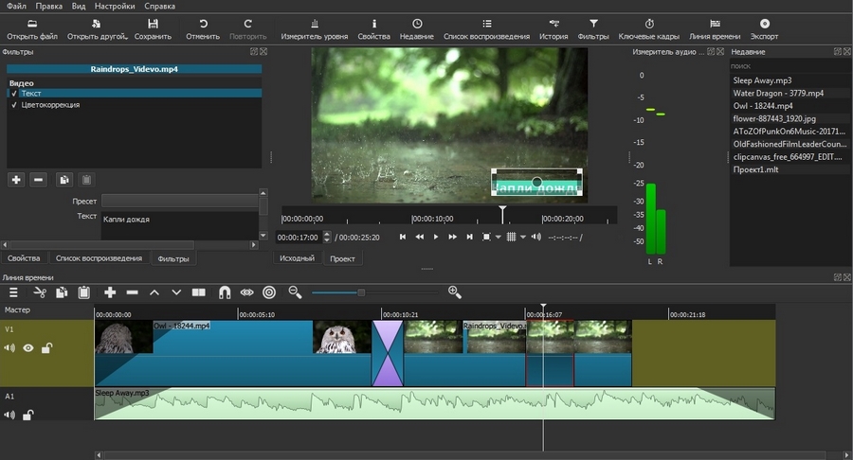This screenshot has width=853, height=460.
Task: Zoom out timeline with magnifier minus
Action: (x=295, y=292)
